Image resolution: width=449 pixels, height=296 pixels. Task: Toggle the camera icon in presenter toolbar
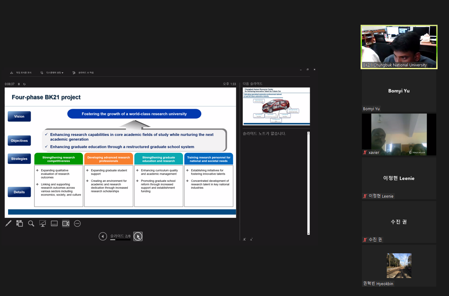point(66,224)
